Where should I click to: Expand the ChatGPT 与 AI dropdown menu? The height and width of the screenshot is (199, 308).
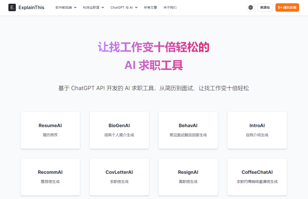[x=124, y=7]
